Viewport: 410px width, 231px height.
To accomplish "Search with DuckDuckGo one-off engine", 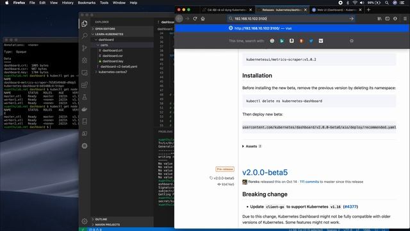I will pos(302,41).
